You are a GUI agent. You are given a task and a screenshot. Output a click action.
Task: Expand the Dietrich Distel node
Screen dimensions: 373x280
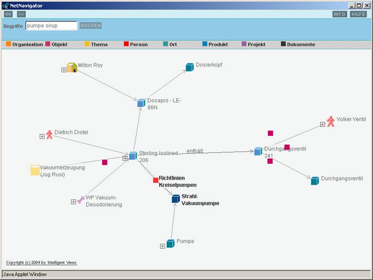[x=42, y=136]
